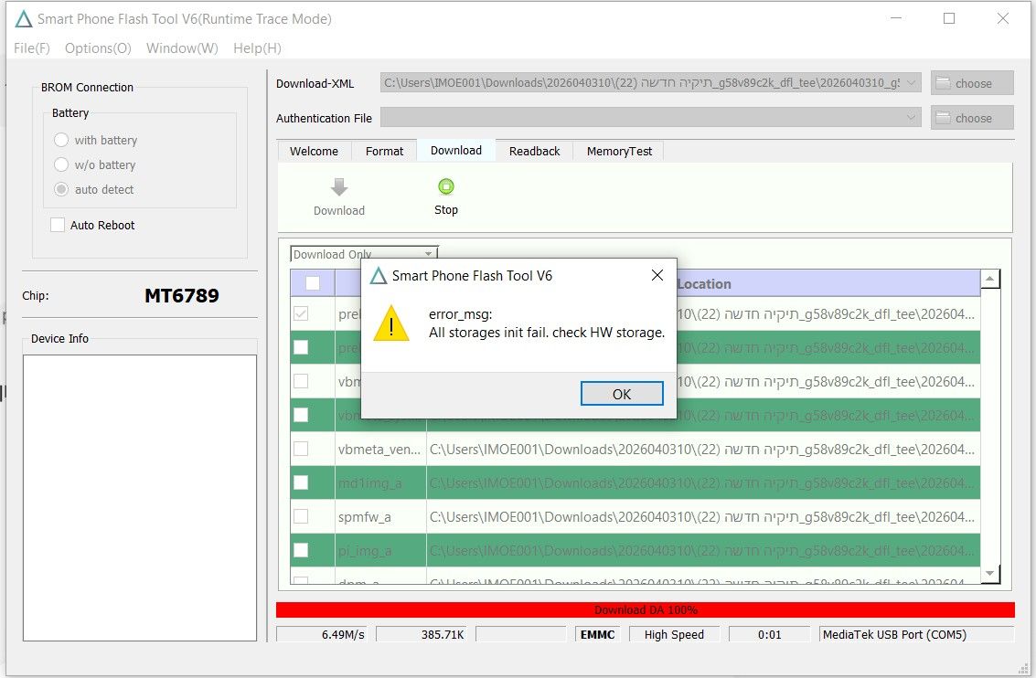Select the Download tab

456,151
